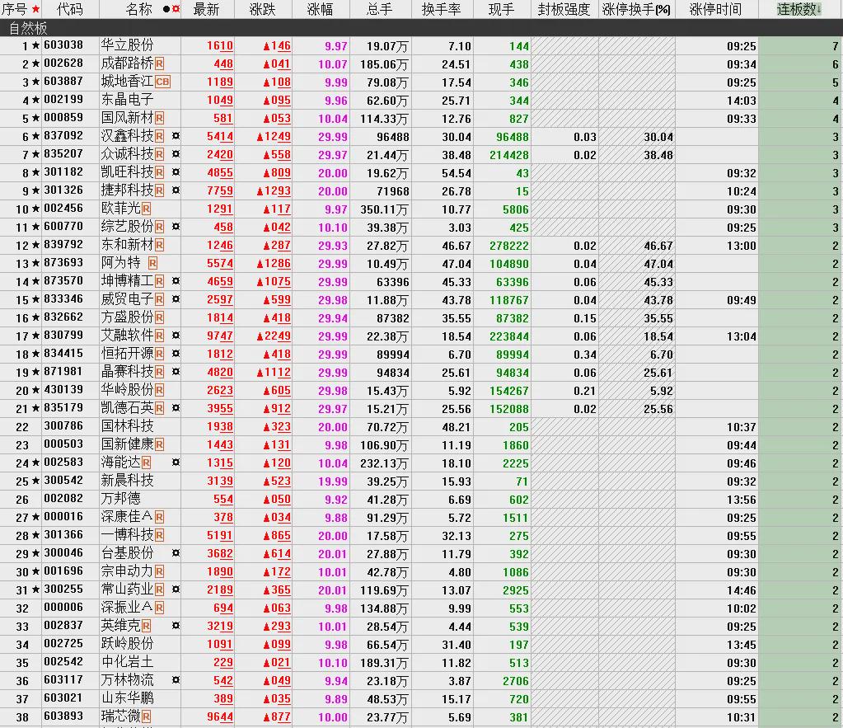The width and height of the screenshot is (843, 728).
Task: Click the sun marker icon in 综艺股份 row
Action: pyautogui.click(x=176, y=227)
